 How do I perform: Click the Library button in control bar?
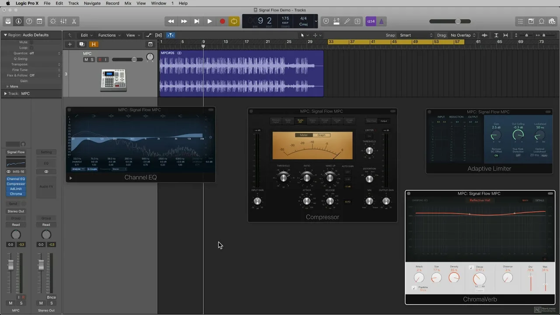pos(8,21)
